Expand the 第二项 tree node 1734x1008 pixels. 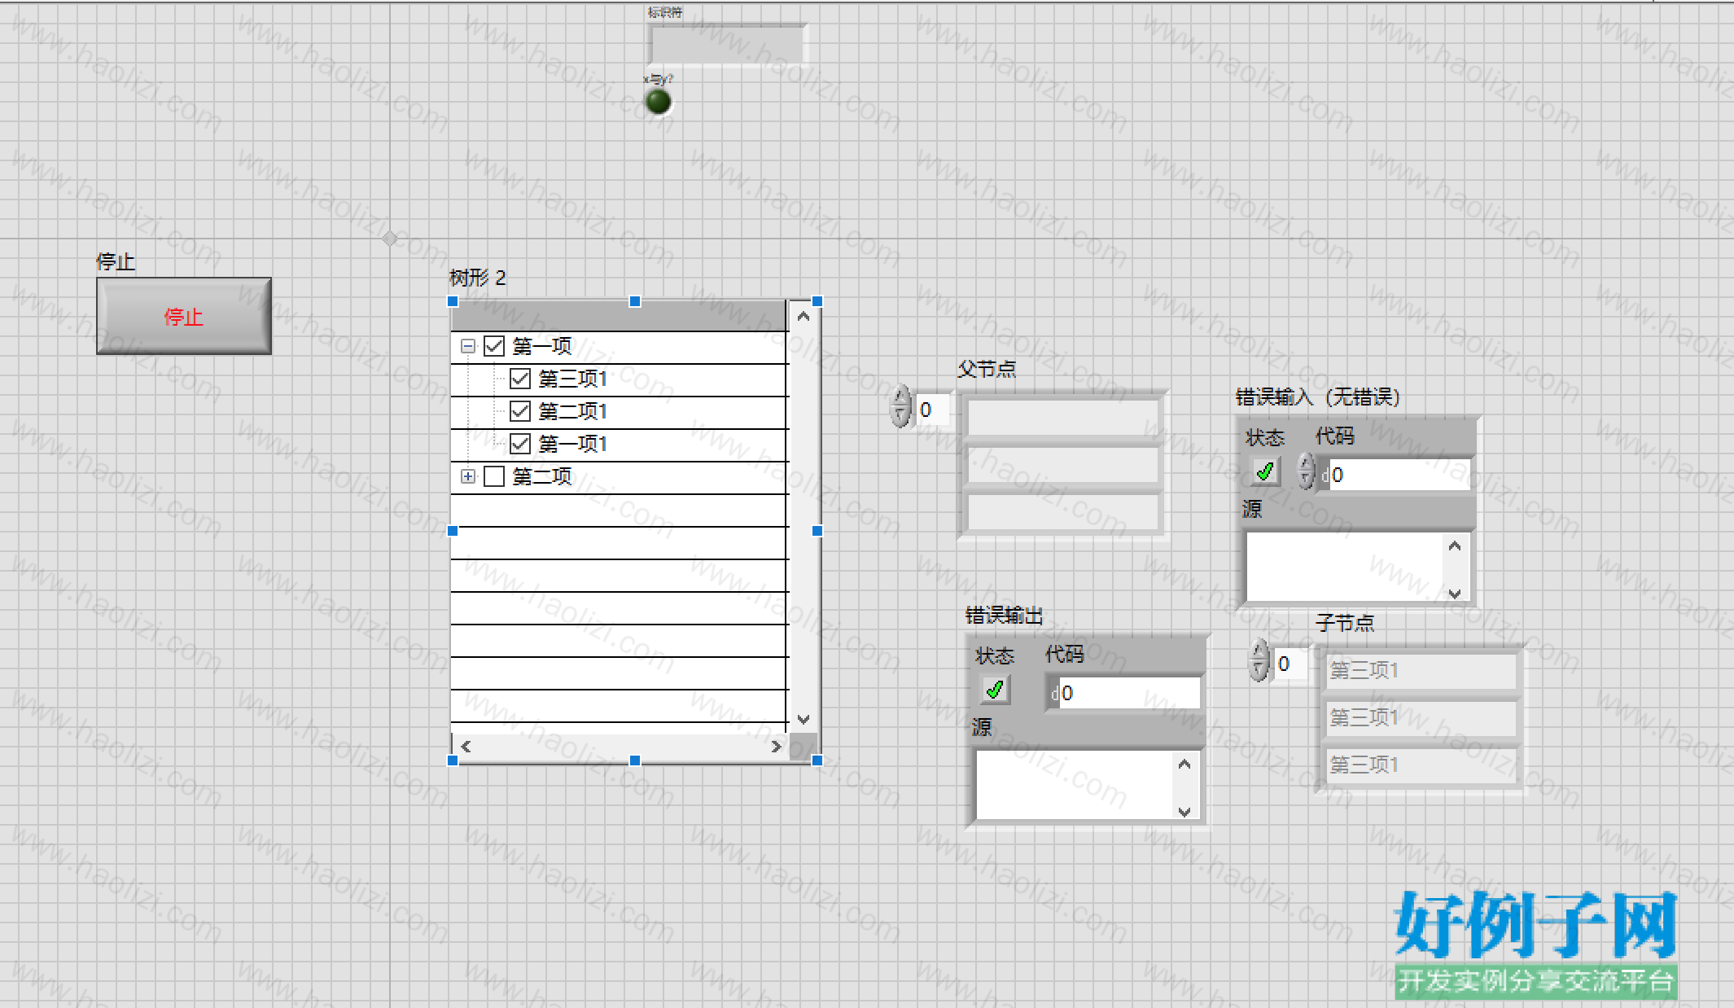click(x=468, y=476)
